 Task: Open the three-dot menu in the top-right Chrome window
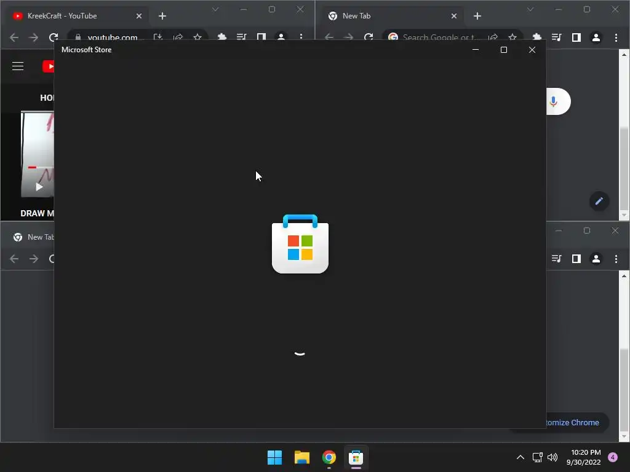(616, 37)
